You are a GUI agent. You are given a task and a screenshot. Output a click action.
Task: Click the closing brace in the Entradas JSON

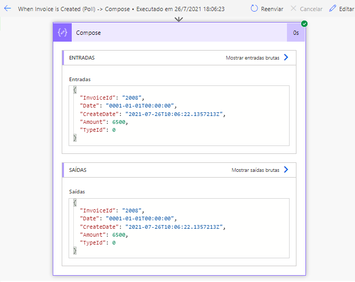(75, 138)
